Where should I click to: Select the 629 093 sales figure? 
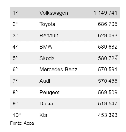click(x=107, y=36)
